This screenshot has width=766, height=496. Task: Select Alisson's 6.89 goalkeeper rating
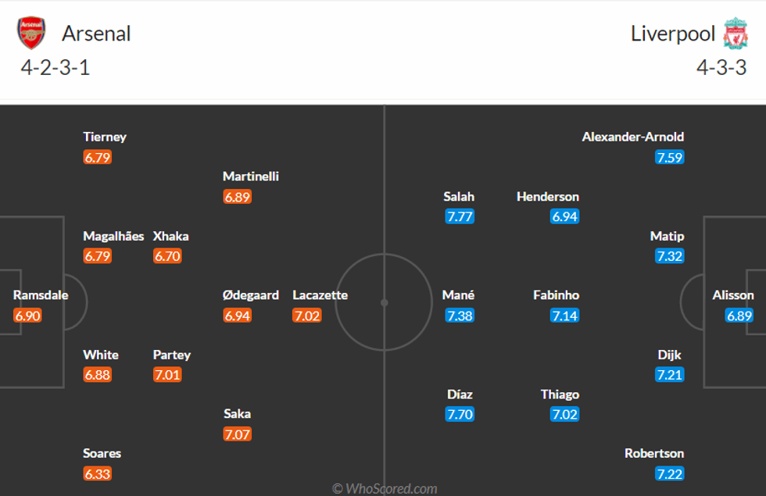[739, 316]
